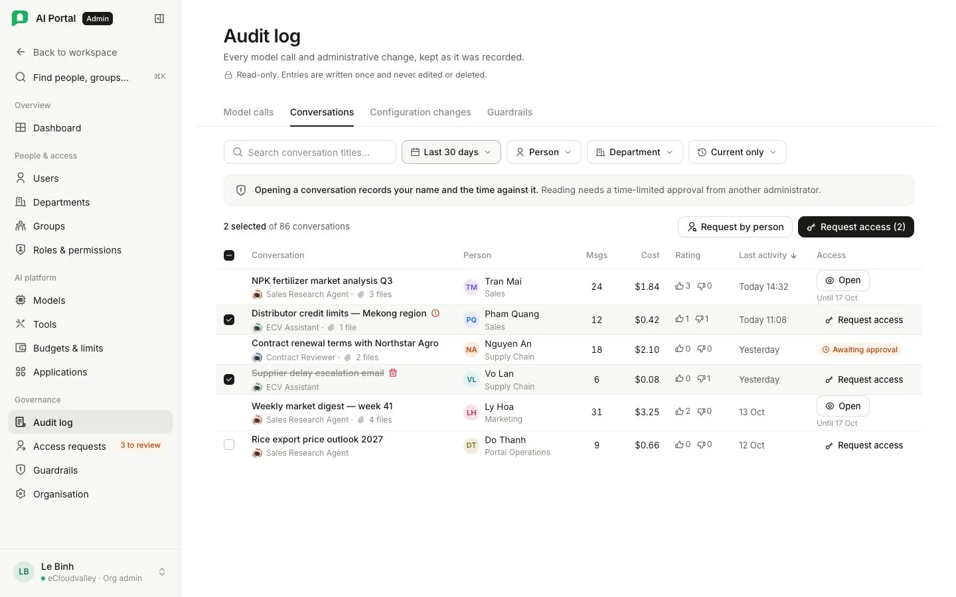Toggle the select-all conversations checkbox

229,255
